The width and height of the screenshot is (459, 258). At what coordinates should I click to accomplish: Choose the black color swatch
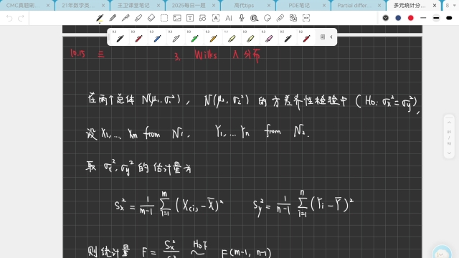coord(386,18)
